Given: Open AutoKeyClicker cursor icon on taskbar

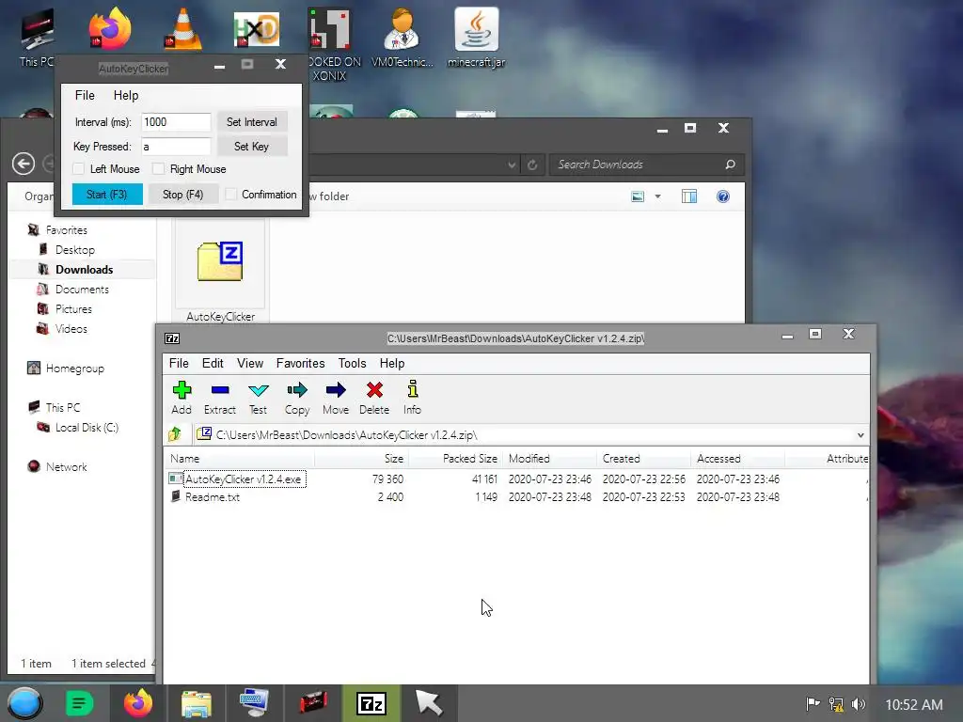Looking at the screenshot, I should (429, 703).
